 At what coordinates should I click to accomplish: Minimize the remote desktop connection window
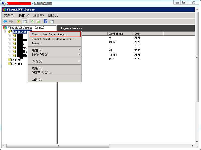(x=177, y=3)
